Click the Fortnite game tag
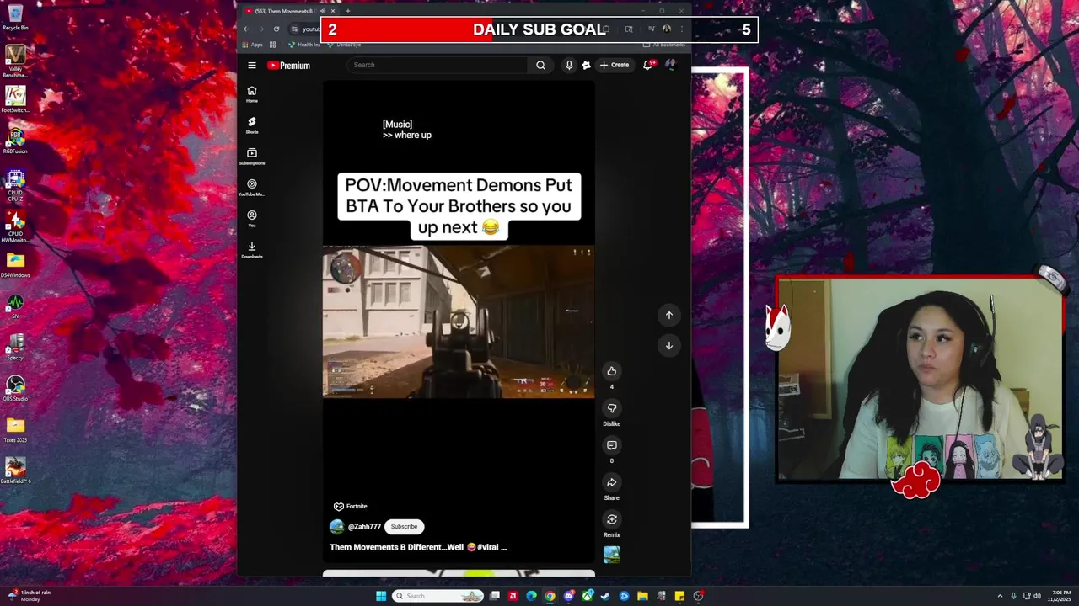 [351, 506]
